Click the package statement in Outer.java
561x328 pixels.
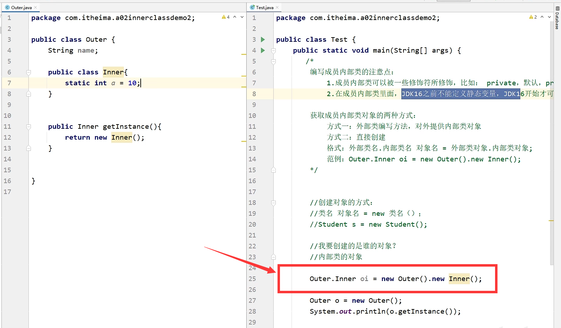click(x=113, y=18)
